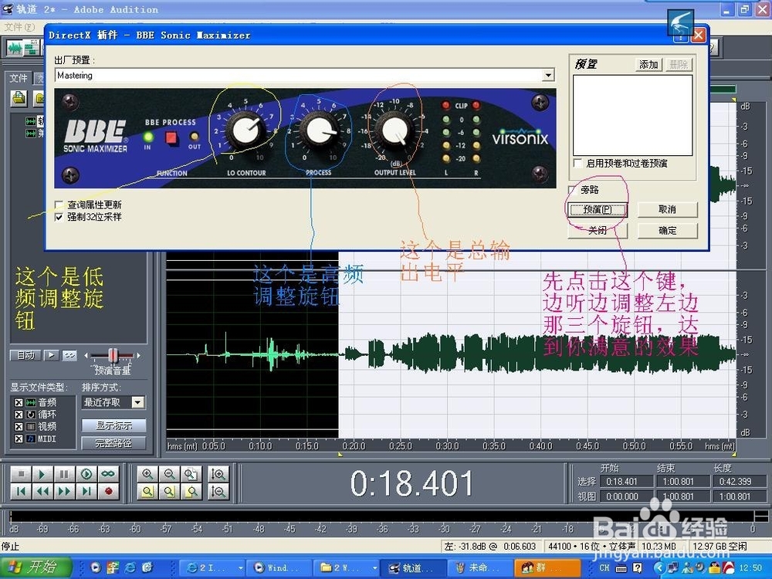772x579 pixels.
Task: Click Play to End circular button
Action: (x=86, y=474)
